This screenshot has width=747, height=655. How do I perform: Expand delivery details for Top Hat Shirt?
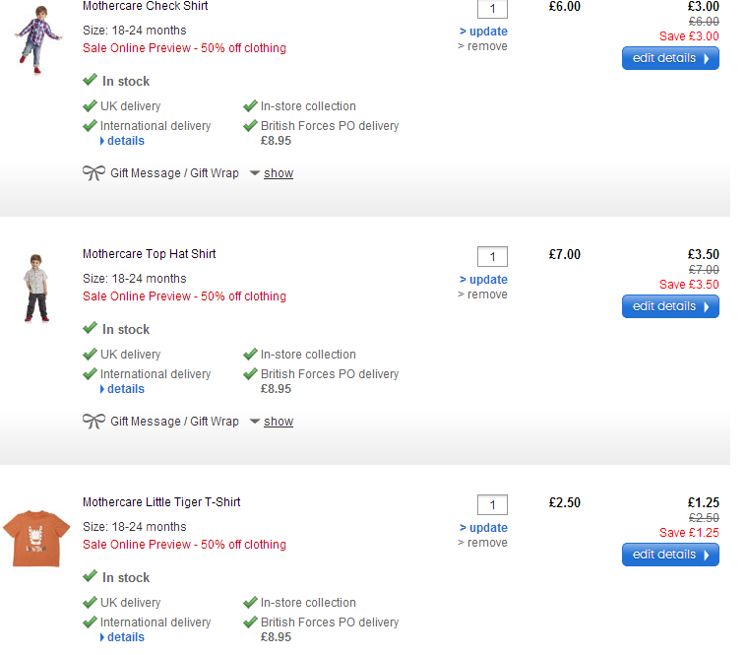(125, 389)
